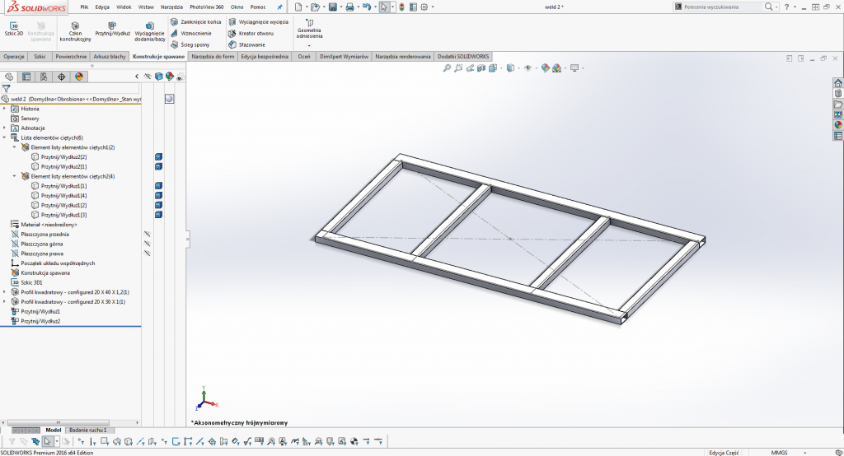Open the Geometria odniesienia dropdown
Screen dimensions: 844x456
[309, 45]
